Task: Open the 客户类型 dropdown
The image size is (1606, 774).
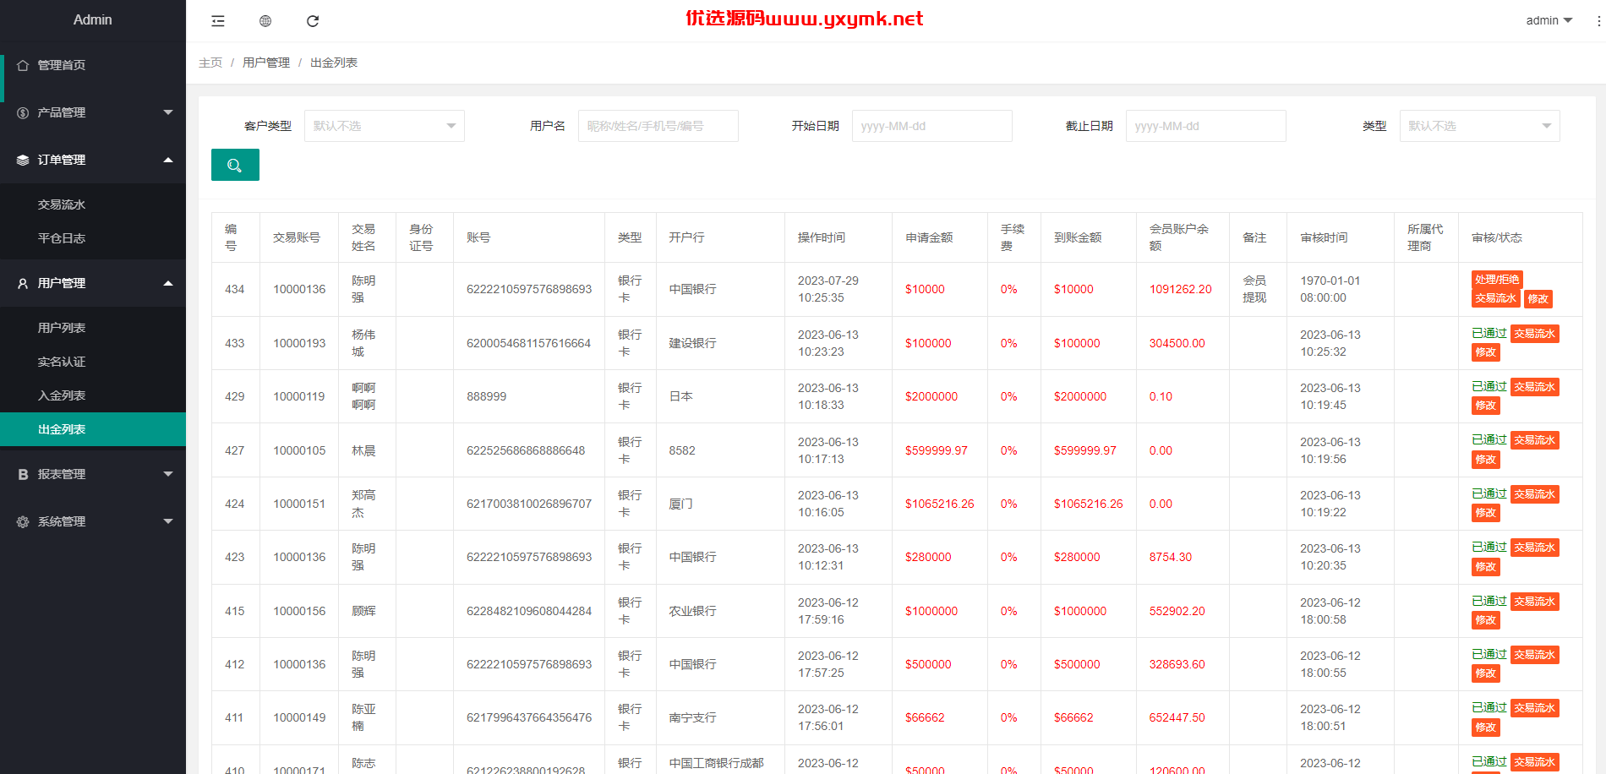Action: coord(385,126)
